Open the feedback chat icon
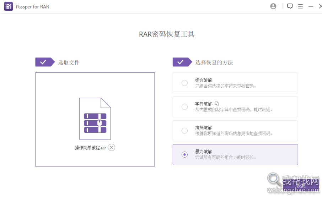The height and width of the screenshot is (197, 322). pyautogui.click(x=290, y=6)
